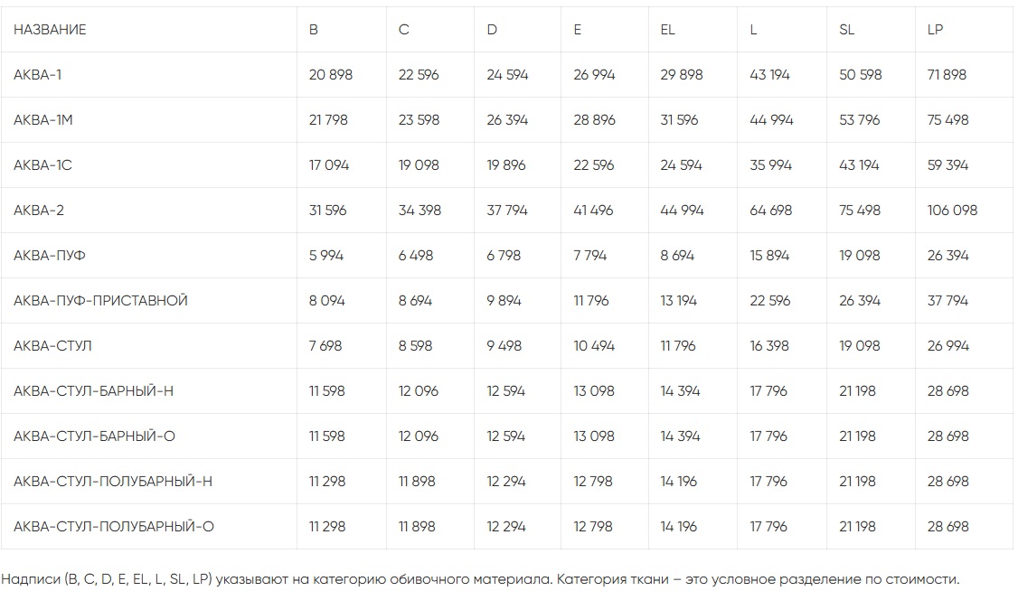Select the 10 494 АКВА-СТУЛ price
1018x591 pixels.
coord(593,346)
